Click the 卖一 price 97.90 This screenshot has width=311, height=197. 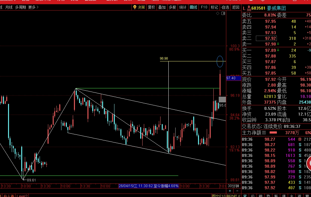click(270, 44)
